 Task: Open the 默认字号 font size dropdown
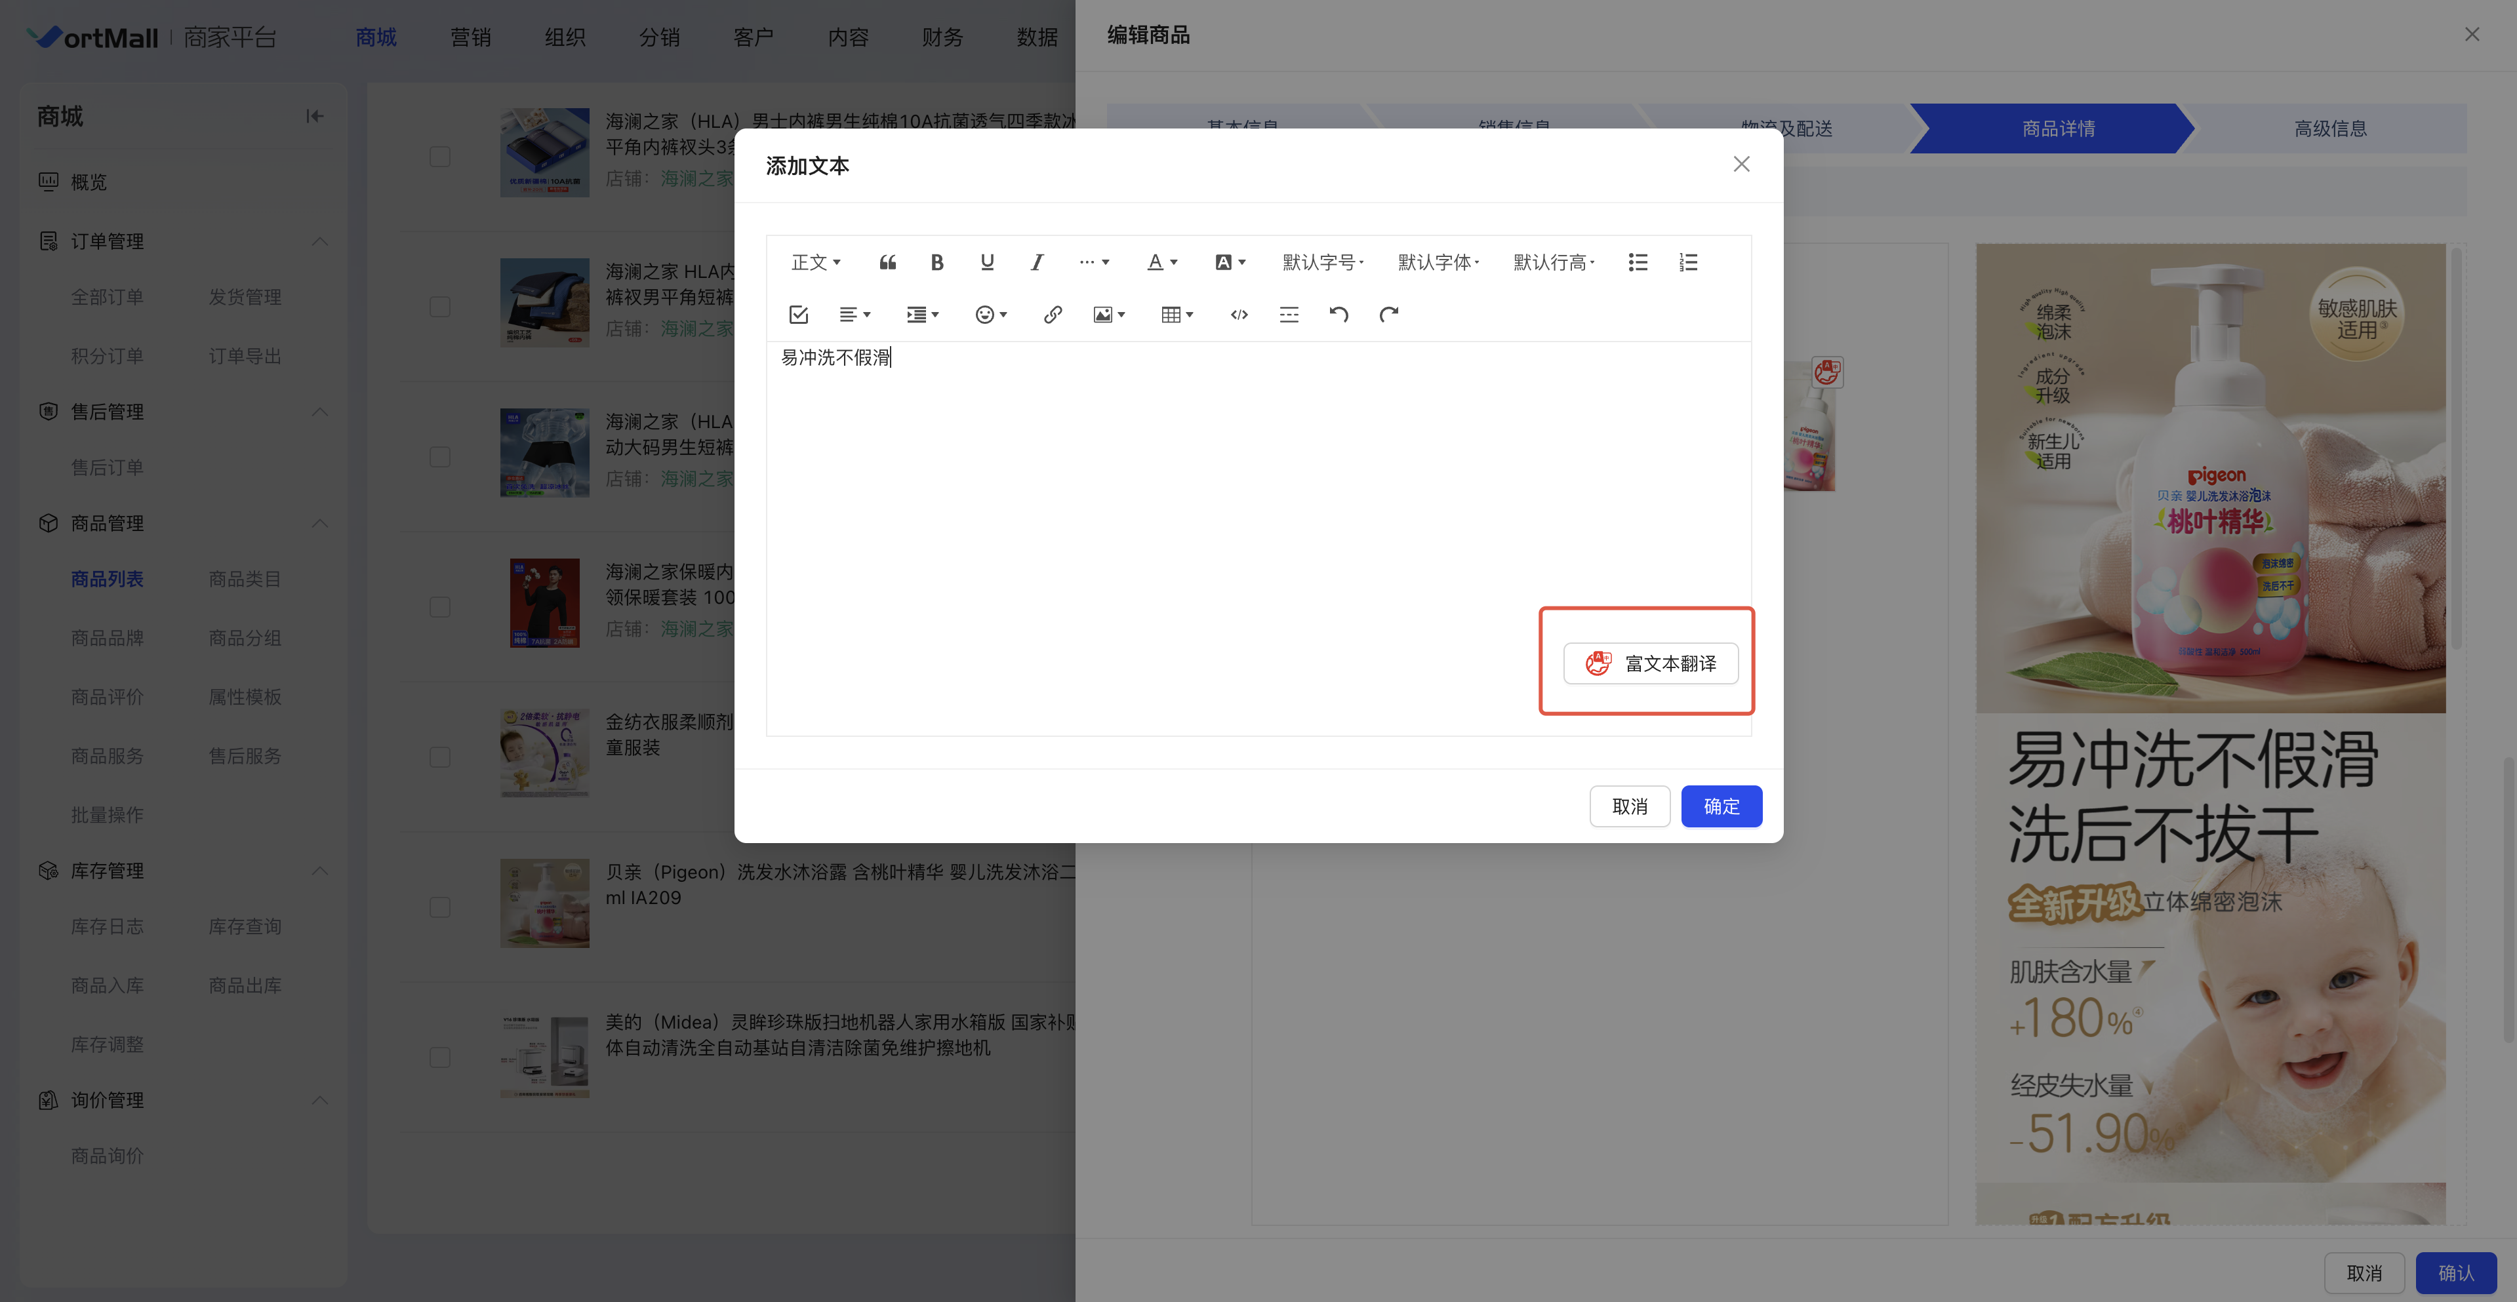tap(1323, 262)
